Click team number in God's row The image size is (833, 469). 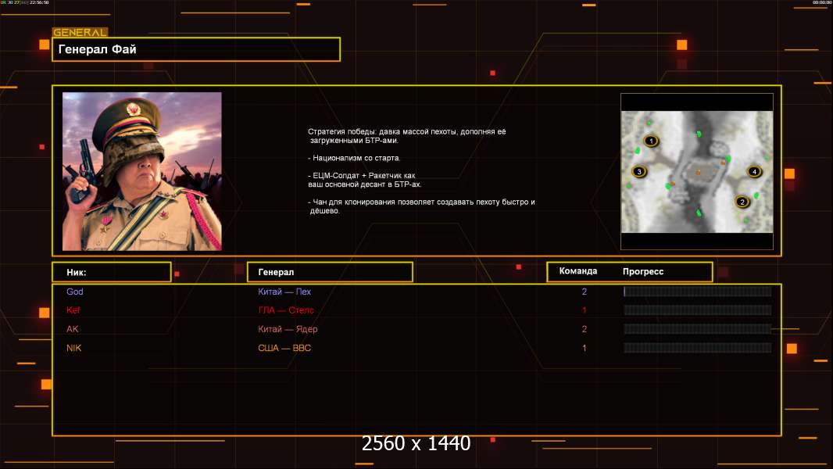(585, 292)
